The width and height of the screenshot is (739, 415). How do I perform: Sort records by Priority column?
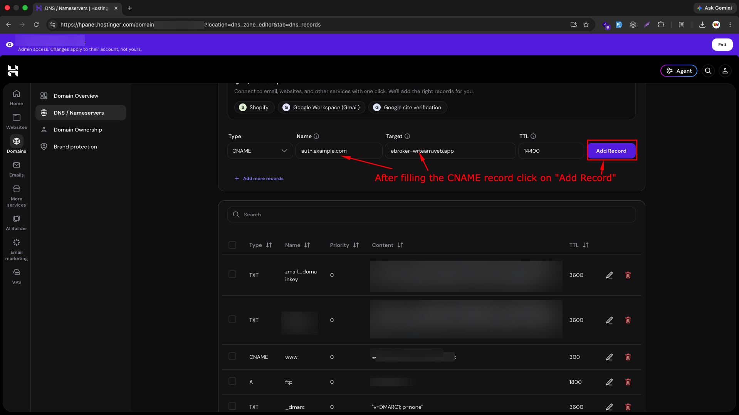(356, 245)
